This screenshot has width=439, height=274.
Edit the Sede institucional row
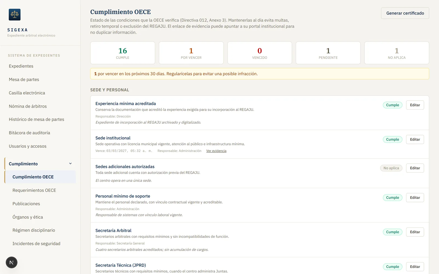point(415,139)
